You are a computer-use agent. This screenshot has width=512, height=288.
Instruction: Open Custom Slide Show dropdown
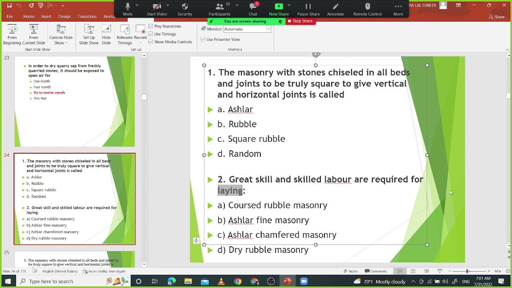point(61,35)
